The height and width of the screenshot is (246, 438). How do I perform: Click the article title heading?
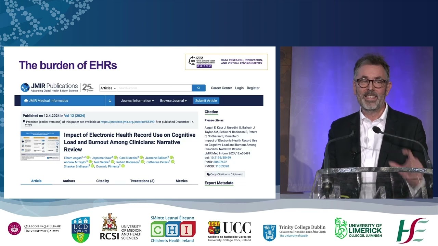(x=130, y=142)
